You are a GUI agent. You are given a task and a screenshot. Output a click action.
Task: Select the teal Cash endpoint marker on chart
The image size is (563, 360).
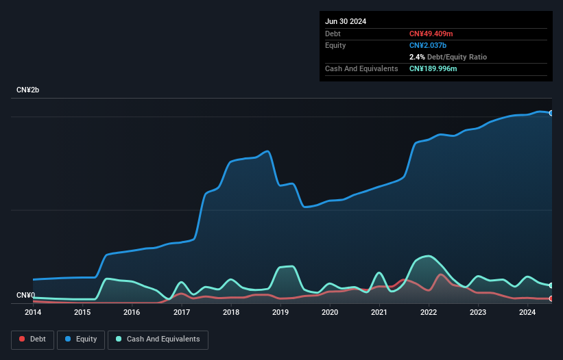[x=551, y=285]
